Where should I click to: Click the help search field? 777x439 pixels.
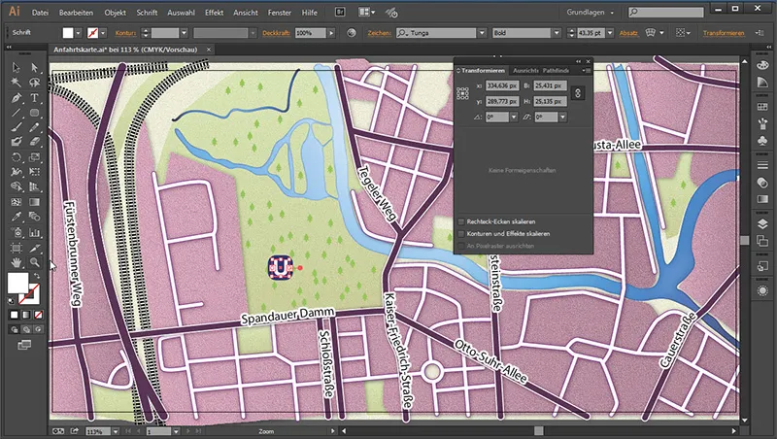[666, 12]
